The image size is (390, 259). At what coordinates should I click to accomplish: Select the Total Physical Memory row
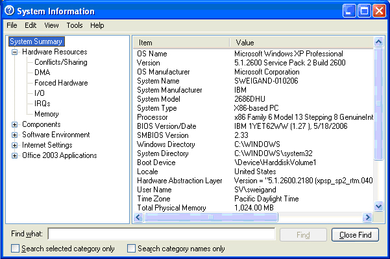pos(254,208)
